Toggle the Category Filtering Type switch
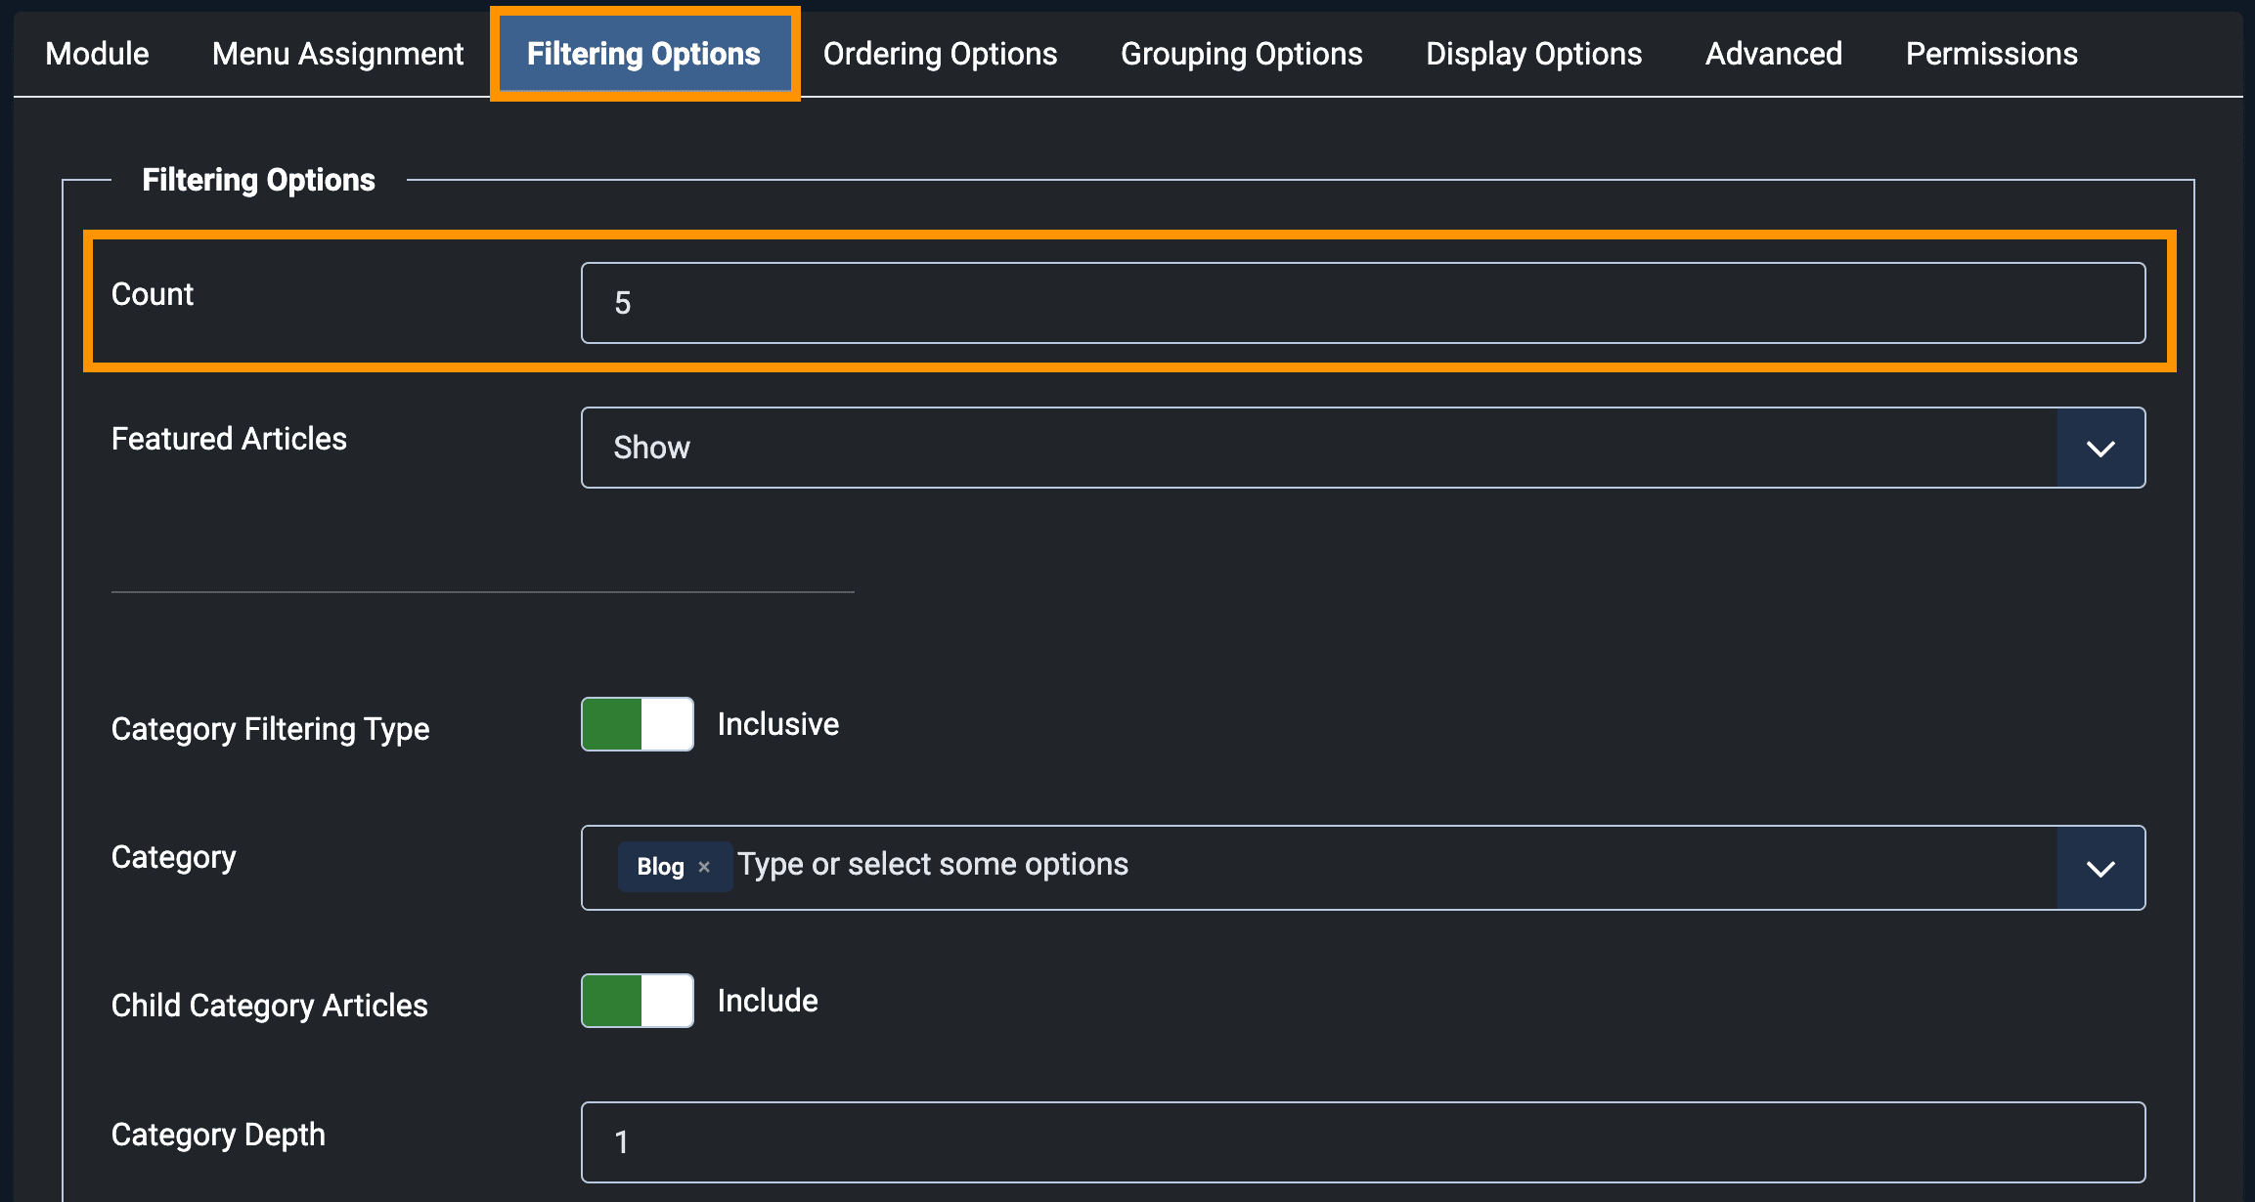2255x1202 pixels. 638,724
